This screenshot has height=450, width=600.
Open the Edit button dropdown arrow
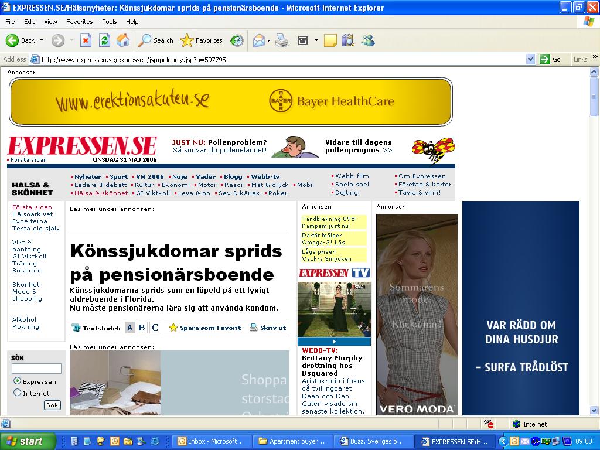pos(316,40)
